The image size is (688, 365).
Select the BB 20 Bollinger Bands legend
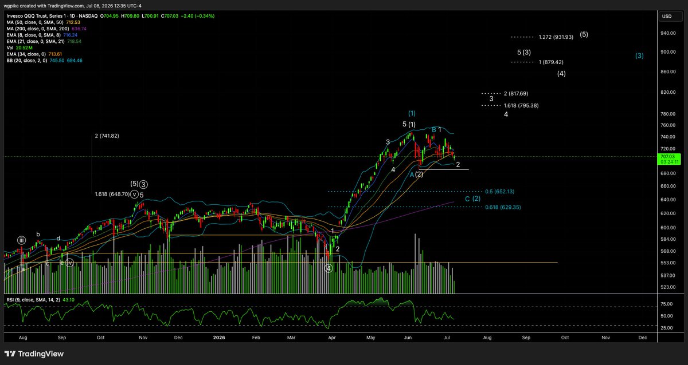tap(44, 60)
